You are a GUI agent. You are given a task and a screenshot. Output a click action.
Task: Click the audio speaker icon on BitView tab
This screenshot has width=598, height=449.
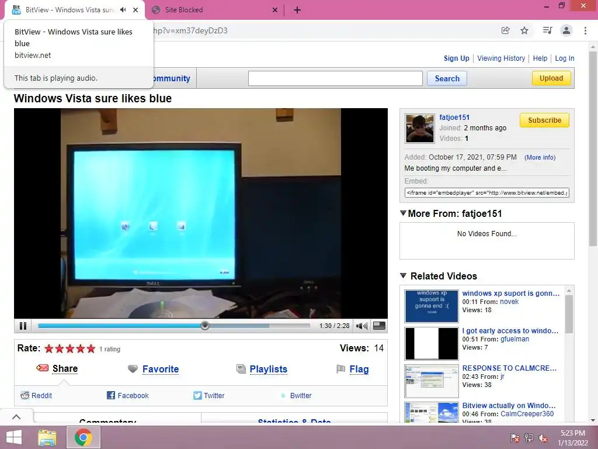tap(123, 10)
